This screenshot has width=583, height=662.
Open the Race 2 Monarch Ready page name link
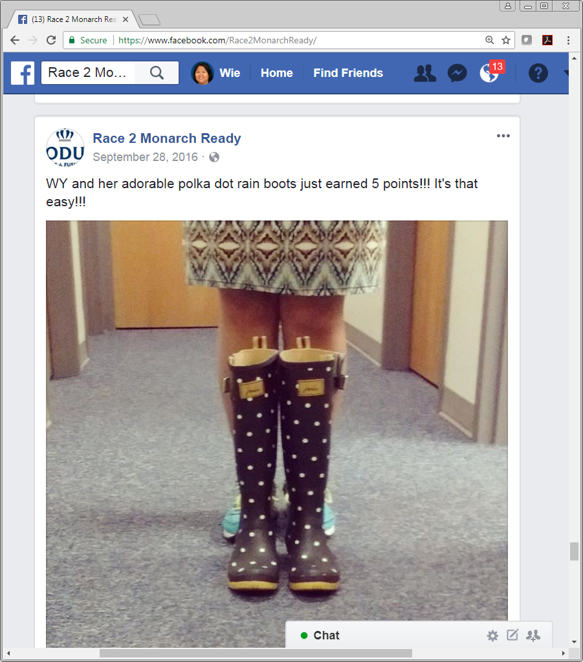167,138
